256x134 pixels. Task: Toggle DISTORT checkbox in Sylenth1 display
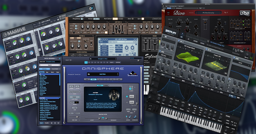[x=99, y=46]
